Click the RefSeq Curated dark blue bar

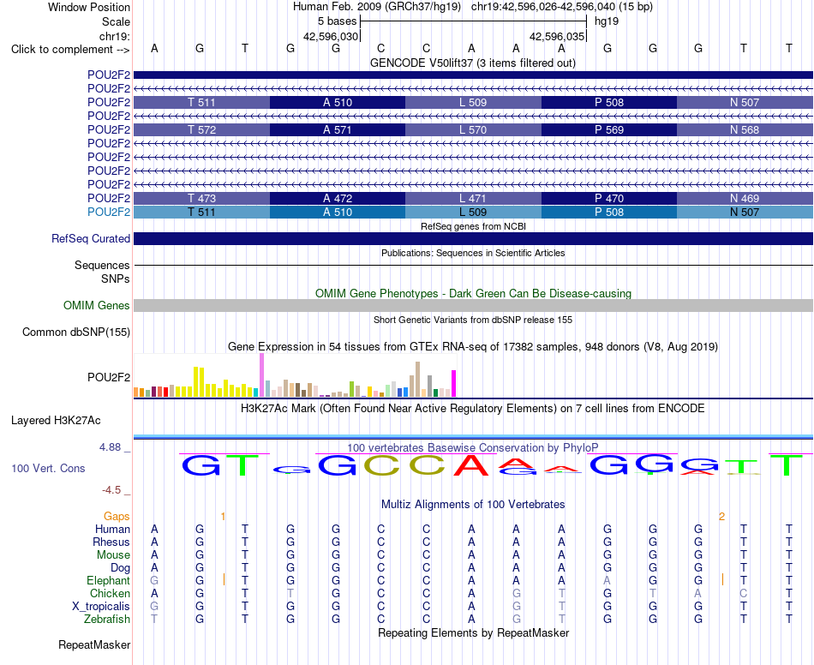473,239
